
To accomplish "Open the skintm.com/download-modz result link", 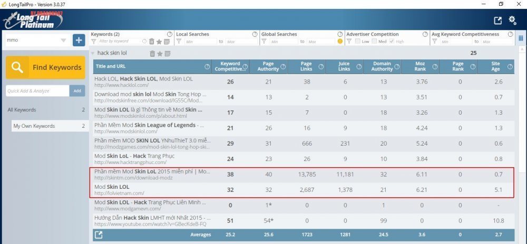I will [133, 178].
